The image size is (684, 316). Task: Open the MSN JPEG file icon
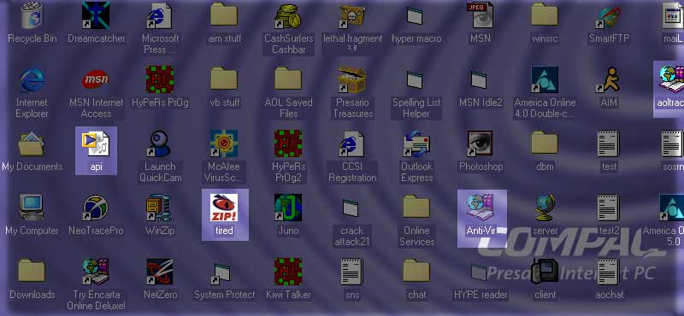[x=480, y=15]
